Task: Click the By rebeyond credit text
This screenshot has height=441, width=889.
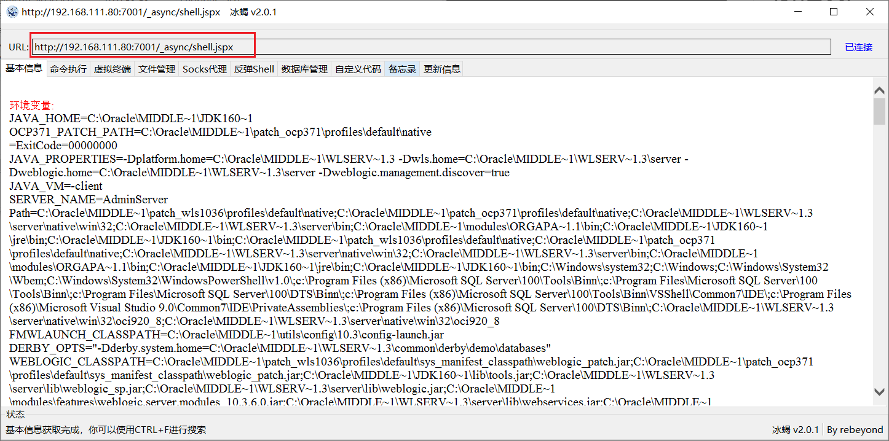Action: click(x=855, y=430)
